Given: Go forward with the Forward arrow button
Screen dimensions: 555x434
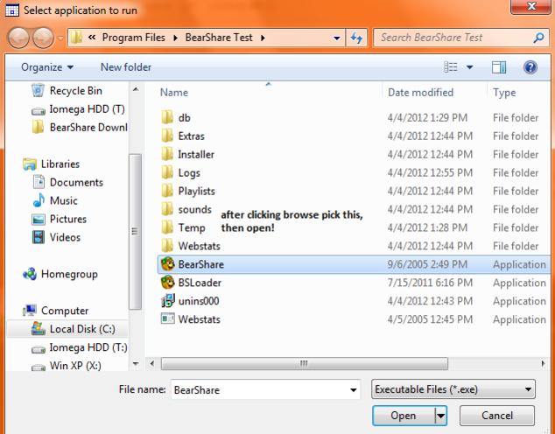Looking at the screenshot, I should click(43, 38).
